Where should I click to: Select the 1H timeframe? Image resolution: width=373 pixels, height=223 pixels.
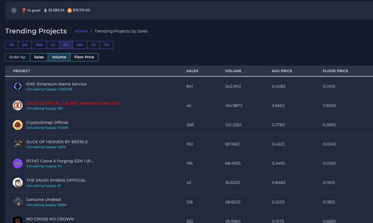click(53, 45)
